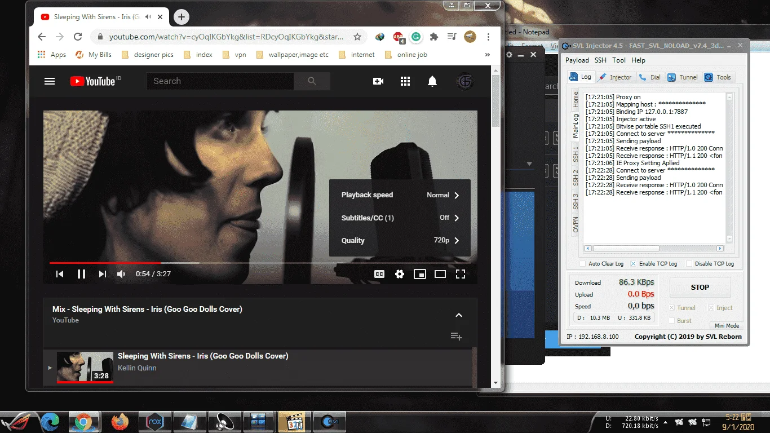770x433 pixels.
Task: Toggle the Disable TCP Log checkbox
Action: [689, 264]
